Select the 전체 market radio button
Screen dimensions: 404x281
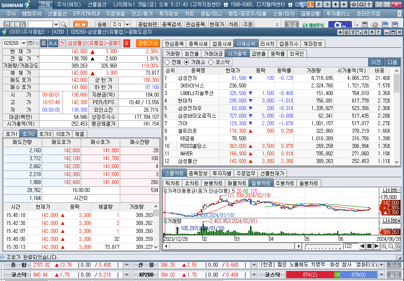[167, 62]
